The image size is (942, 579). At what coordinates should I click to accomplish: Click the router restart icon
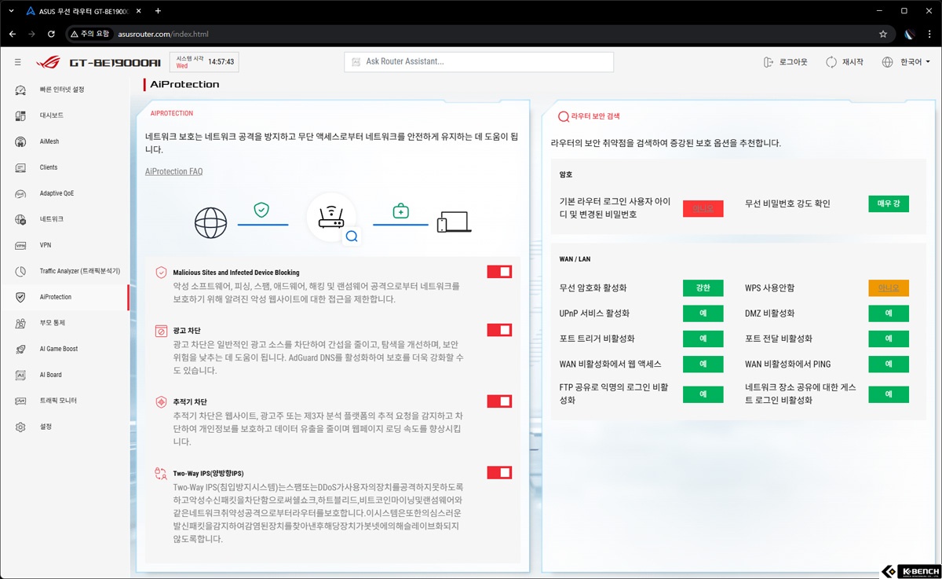point(831,62)
